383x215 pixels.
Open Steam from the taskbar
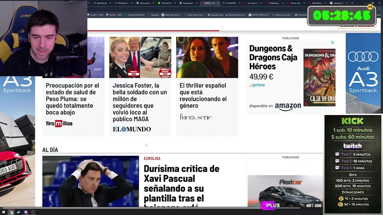18,212
